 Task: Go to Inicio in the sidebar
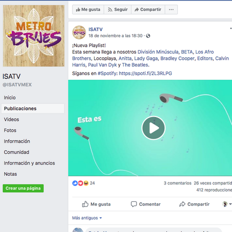click(10, 98)
